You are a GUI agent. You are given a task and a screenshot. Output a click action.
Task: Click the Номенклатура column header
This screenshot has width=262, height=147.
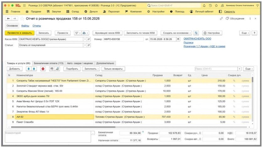click(55, 75)
